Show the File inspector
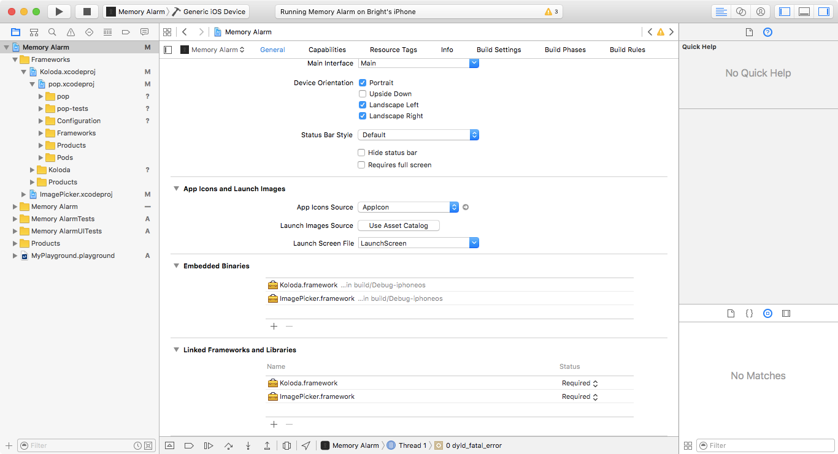The image size is (838, 454). [749, 32]
